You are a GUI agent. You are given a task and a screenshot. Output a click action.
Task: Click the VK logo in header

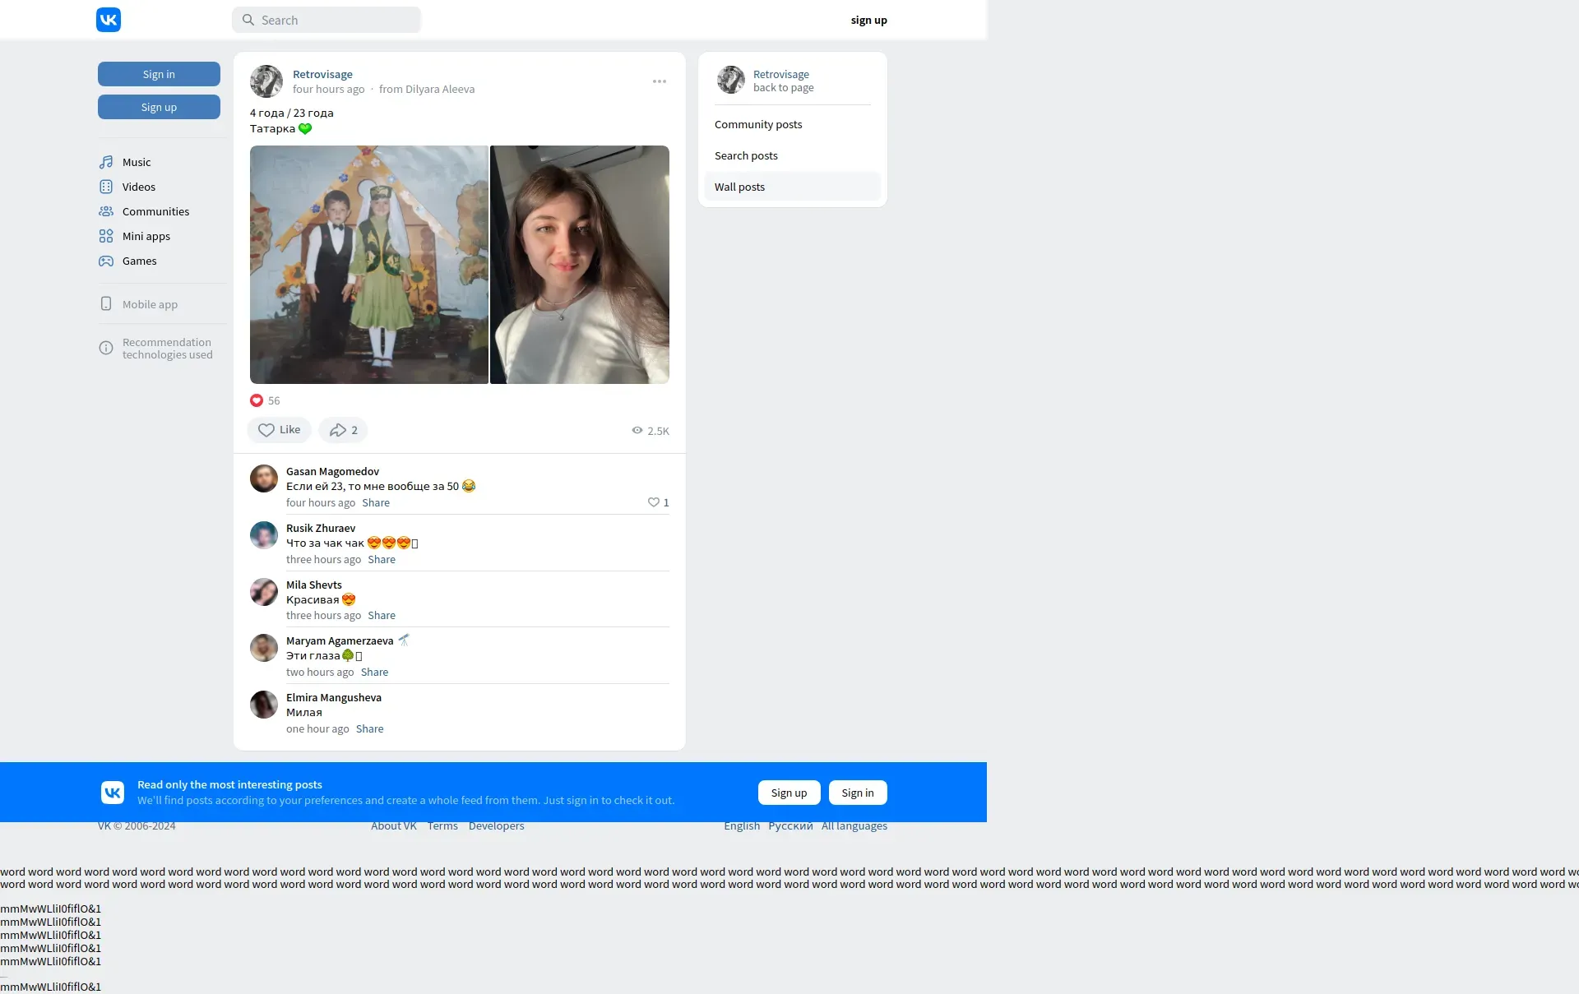[109, 20]
